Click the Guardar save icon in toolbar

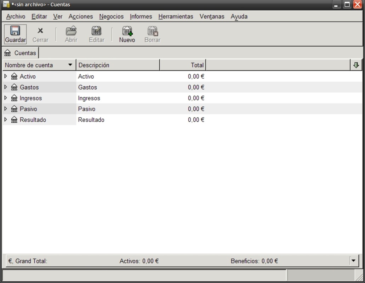tap(15, 31)
